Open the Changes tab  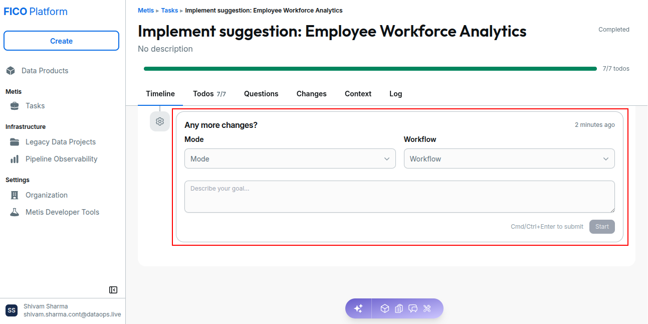click(x=312, y=94)
